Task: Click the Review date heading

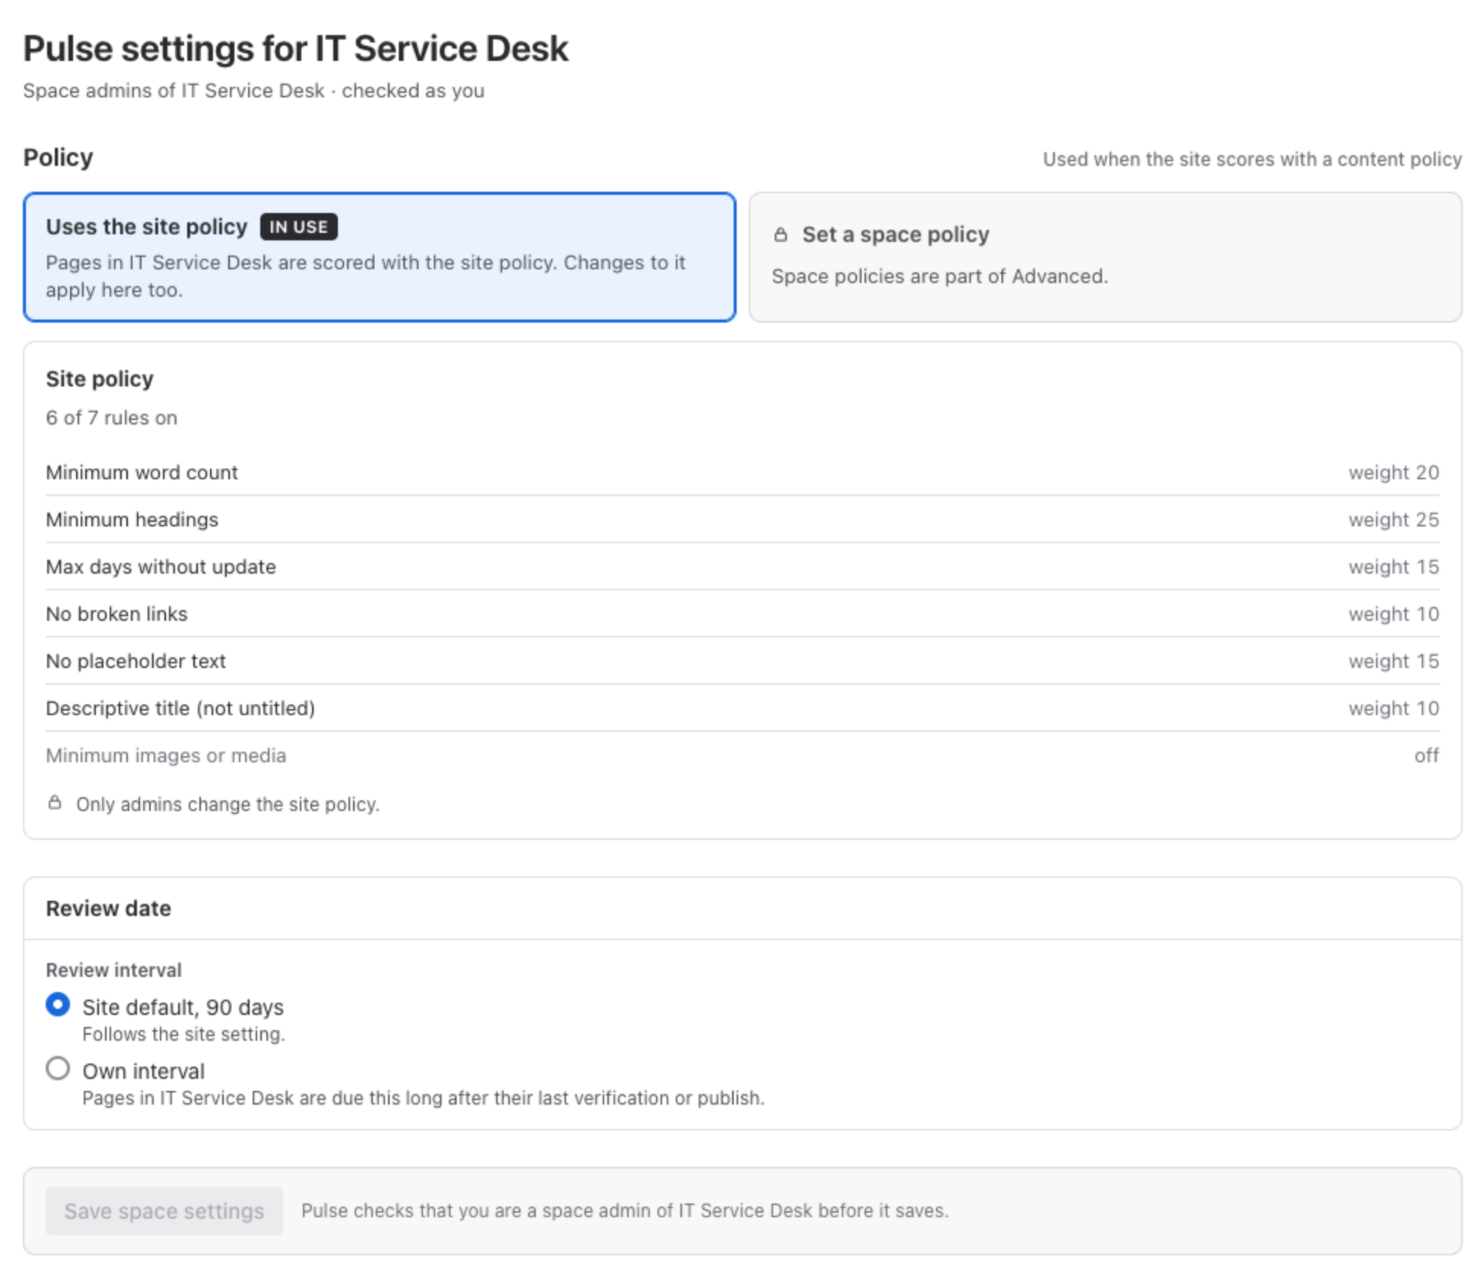Action: [108, 908]
